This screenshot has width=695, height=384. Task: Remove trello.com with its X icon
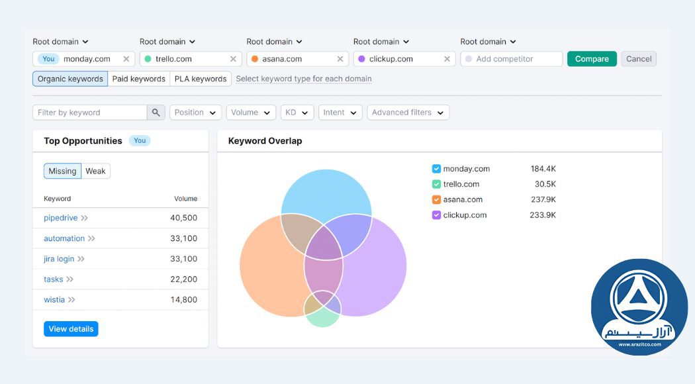(x=233, y=58)
